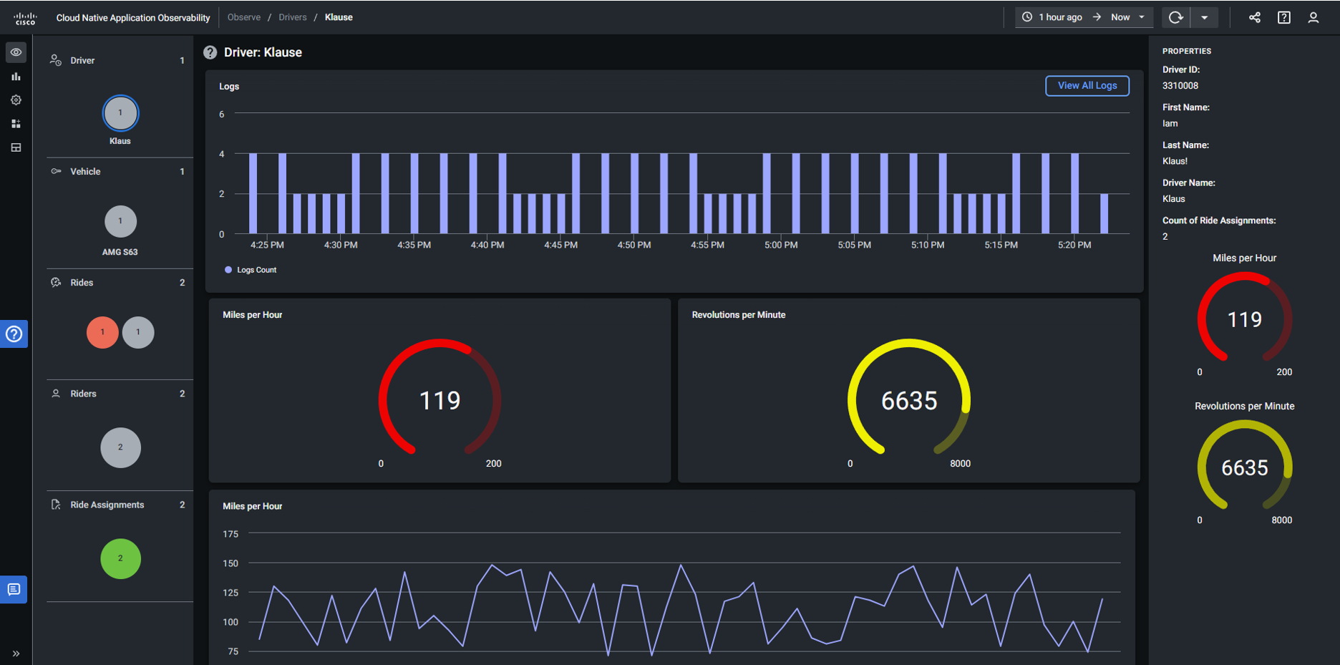Toggle the Logs Count legend series
The height and width of the screenshot is (665, 1340).
251,270
